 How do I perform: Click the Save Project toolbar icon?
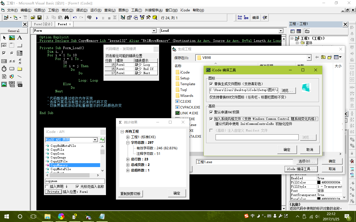pos(39,18)
